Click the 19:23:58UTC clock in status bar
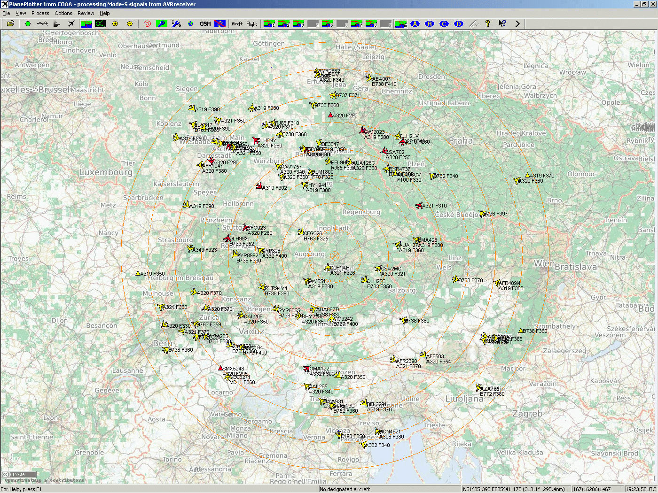658x493 pixels. (640, 489)
